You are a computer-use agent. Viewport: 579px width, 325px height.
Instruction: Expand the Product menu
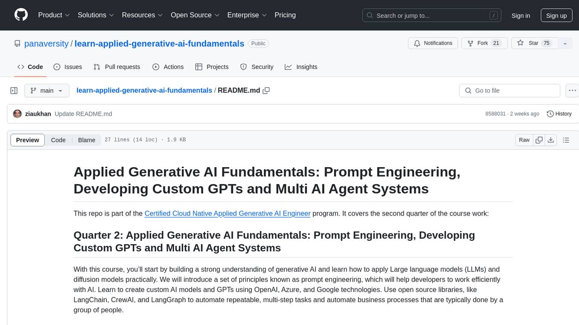54,15
